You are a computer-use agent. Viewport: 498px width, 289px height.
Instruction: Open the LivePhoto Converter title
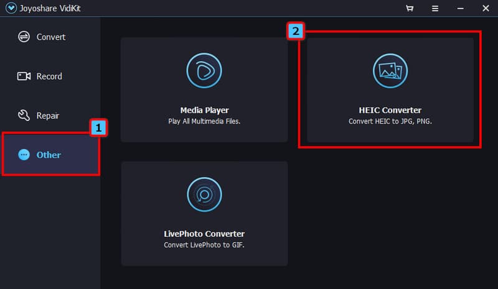tap(204, 234)
